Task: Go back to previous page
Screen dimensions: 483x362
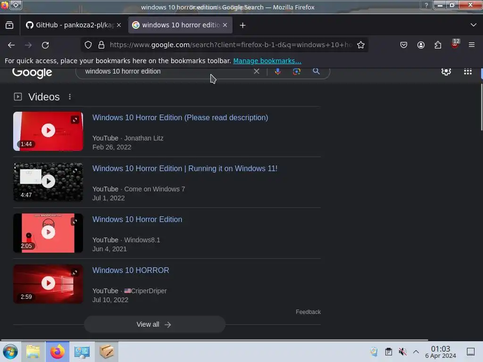Action: click(11, 45)
